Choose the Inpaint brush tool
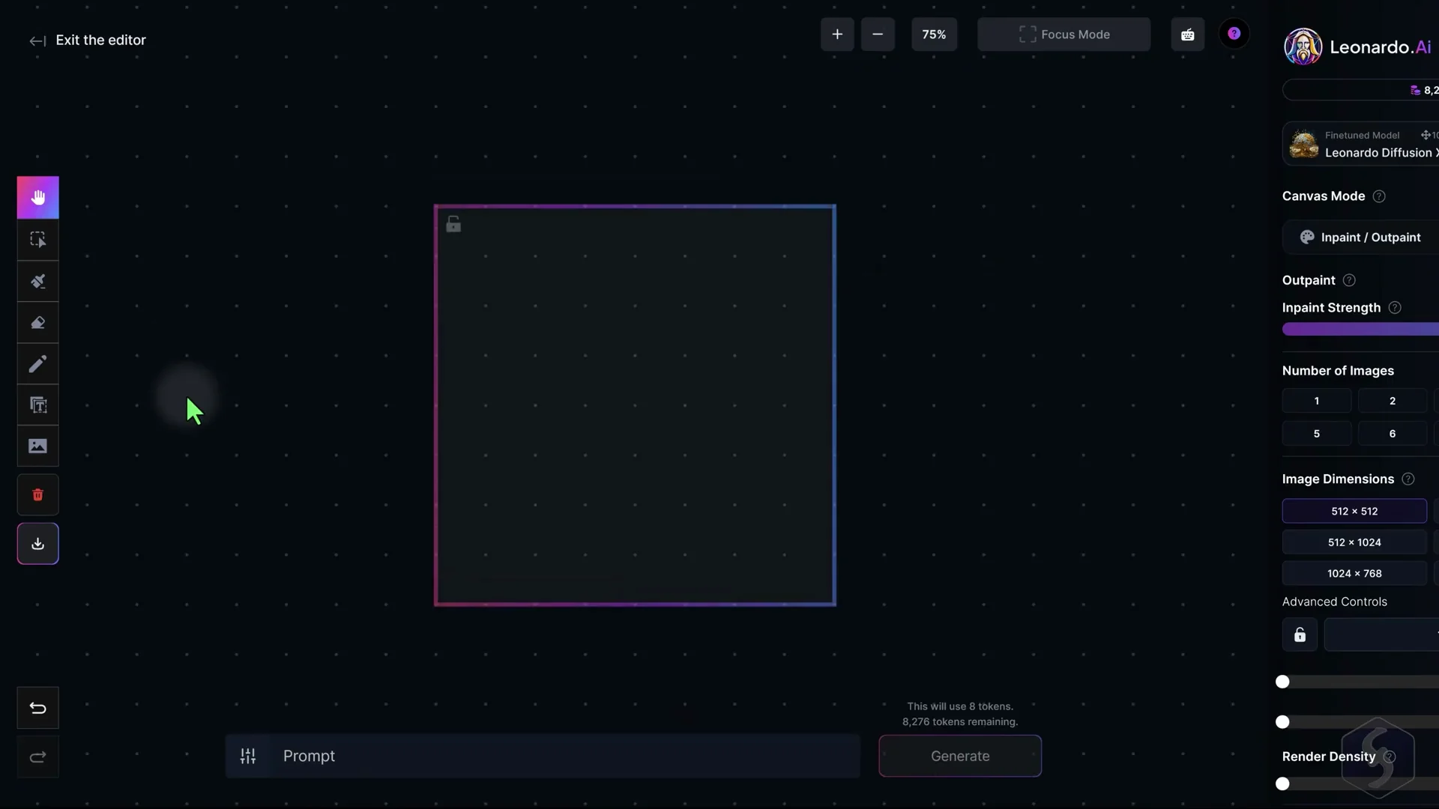Viewport: 1439px width, 809px height. coord(37,281)
